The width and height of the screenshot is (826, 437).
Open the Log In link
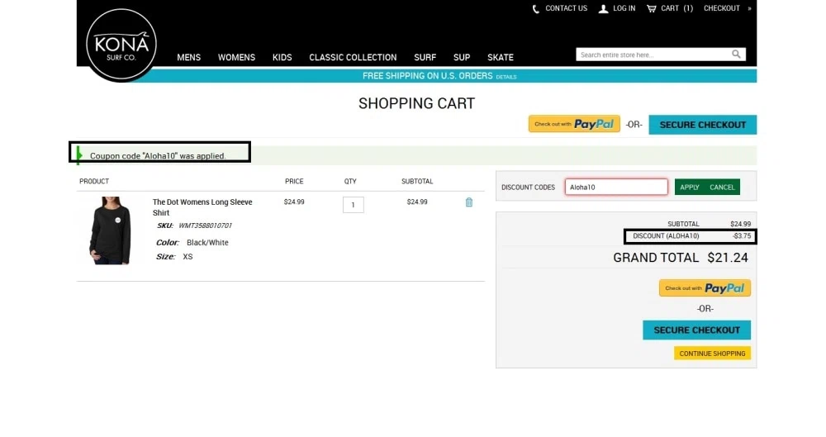click(x=624, y=8)
